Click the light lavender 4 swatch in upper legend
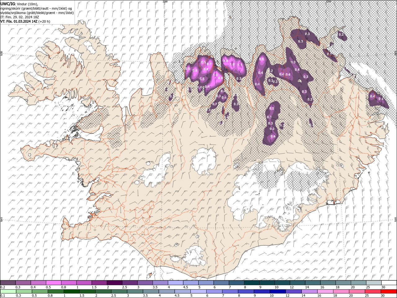Viewport: 397px width, 298px height. point(176,283)
